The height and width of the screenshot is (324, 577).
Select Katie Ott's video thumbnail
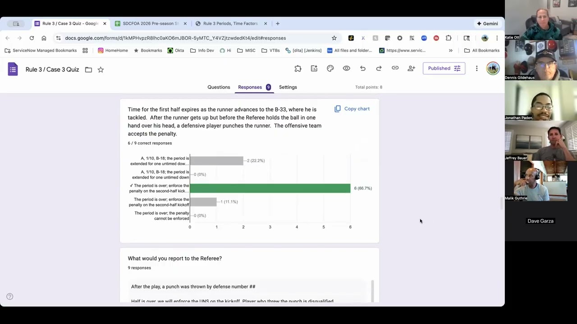point(541,20)
